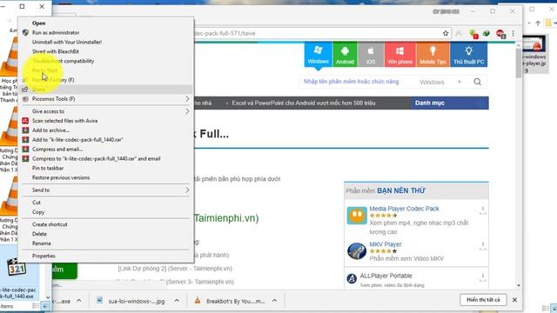This screenshot has height=313, width=557.
Task: Expand Picosmos Tools submenu arrow
Action: [x=187, y=99]
